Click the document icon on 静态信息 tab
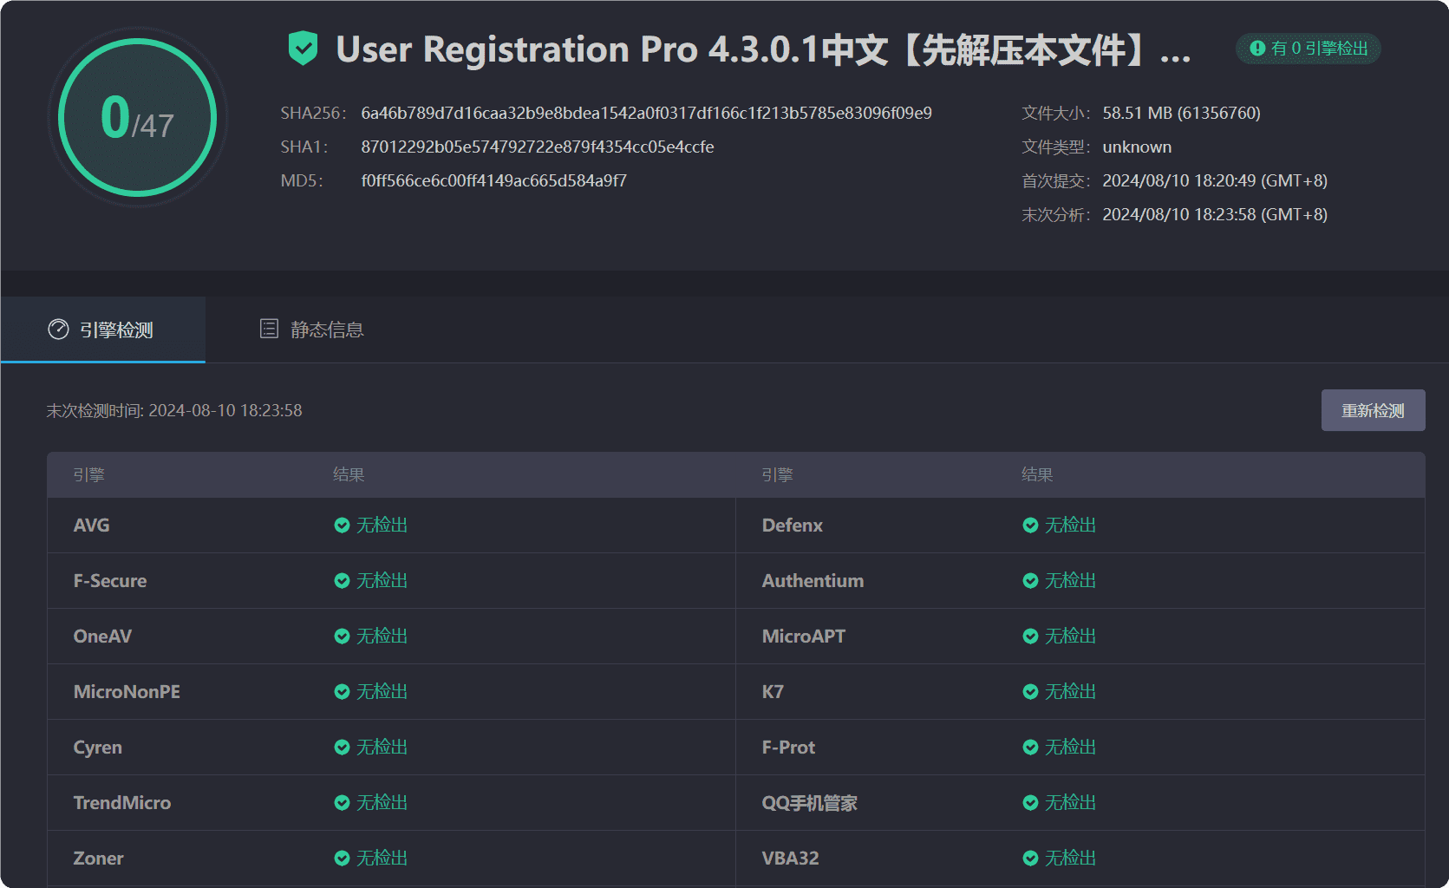Screen dimensions: 1449x888 pos(269,329)
